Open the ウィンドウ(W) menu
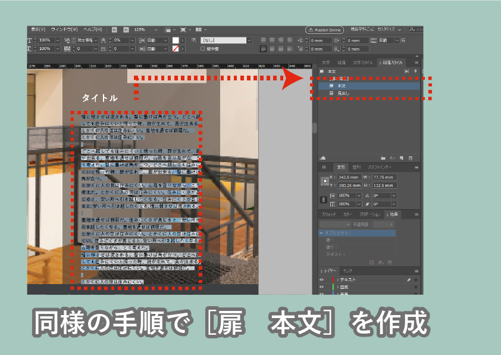This screenshot has width=501, height=355. pos(64,29)
